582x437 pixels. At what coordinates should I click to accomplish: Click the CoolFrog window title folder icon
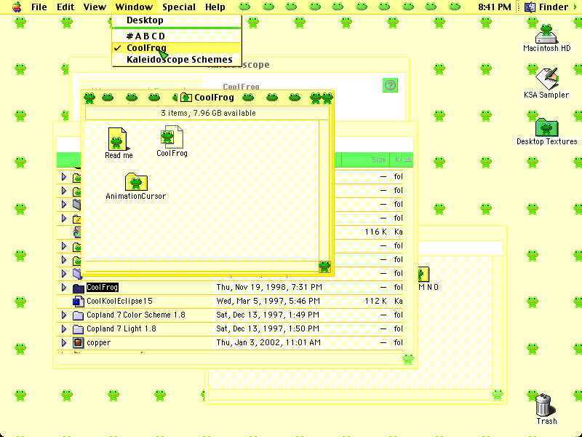pyautogui.click(x=186, y=98)
